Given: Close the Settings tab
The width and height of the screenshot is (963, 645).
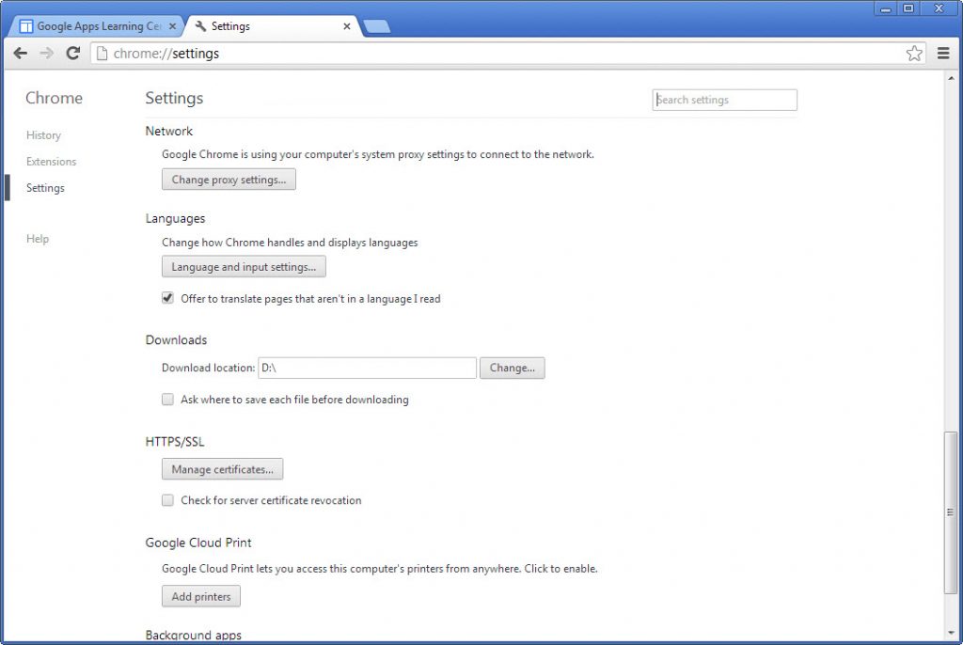Looking at the screenshot, I should coord(347,26).
